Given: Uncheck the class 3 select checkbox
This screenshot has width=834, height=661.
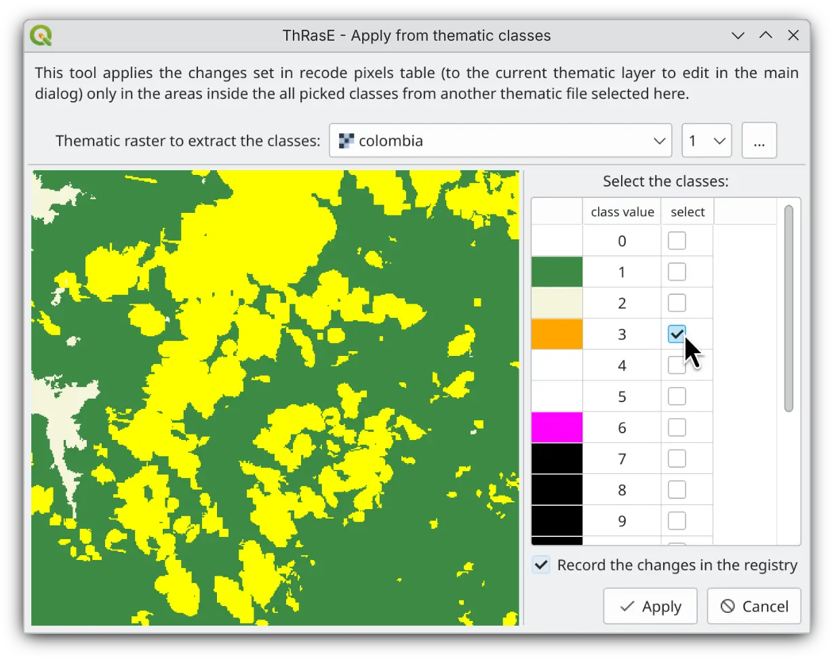Looking at the screenshot, I should click(x=677, y=334).
